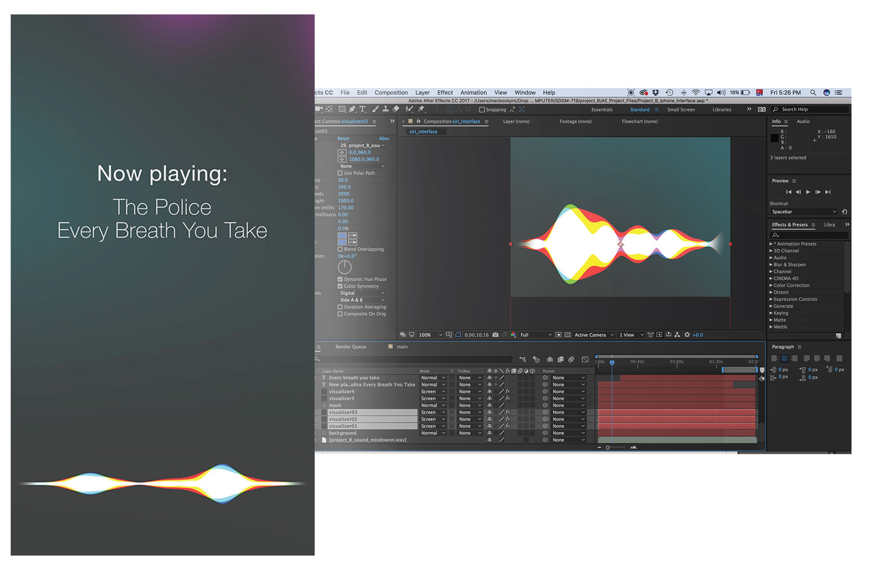Select the Type tool
Image resolution: width=890 pixels, height=570 pixels.
pos(363,109)
